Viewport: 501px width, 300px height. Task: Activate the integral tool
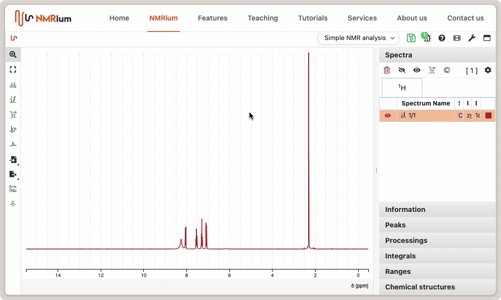[13, 99]
